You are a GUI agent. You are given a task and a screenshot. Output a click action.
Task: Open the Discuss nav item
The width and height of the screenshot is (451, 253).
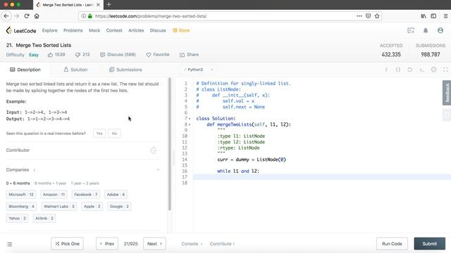[x=158, y=30]
